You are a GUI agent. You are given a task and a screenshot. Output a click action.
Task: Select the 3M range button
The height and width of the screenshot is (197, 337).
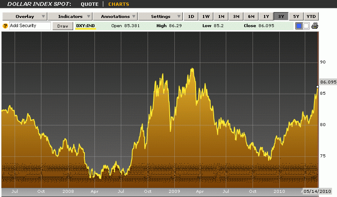tap(236, 17)
